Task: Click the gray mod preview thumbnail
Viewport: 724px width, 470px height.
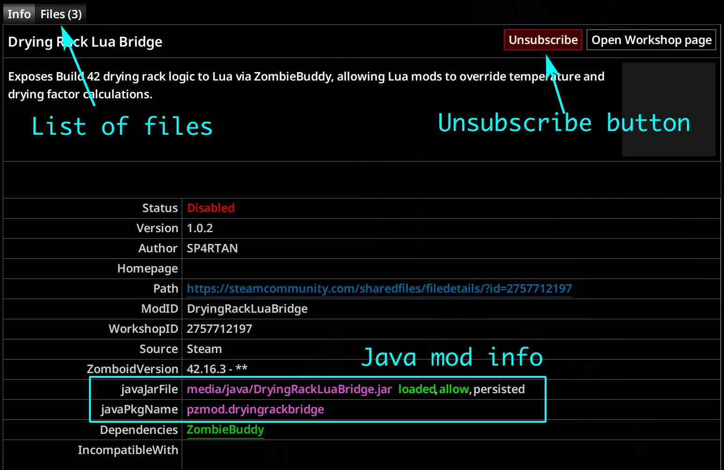Action: 668,110
